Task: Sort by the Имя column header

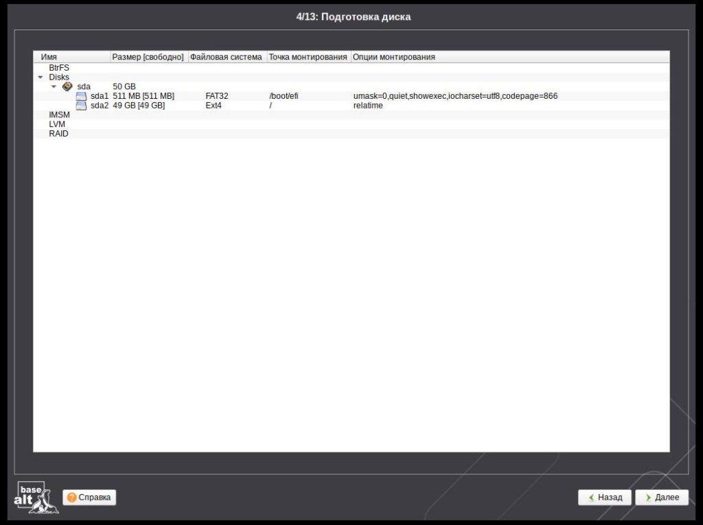Action: pyautogui.click(x=72, y=57)
